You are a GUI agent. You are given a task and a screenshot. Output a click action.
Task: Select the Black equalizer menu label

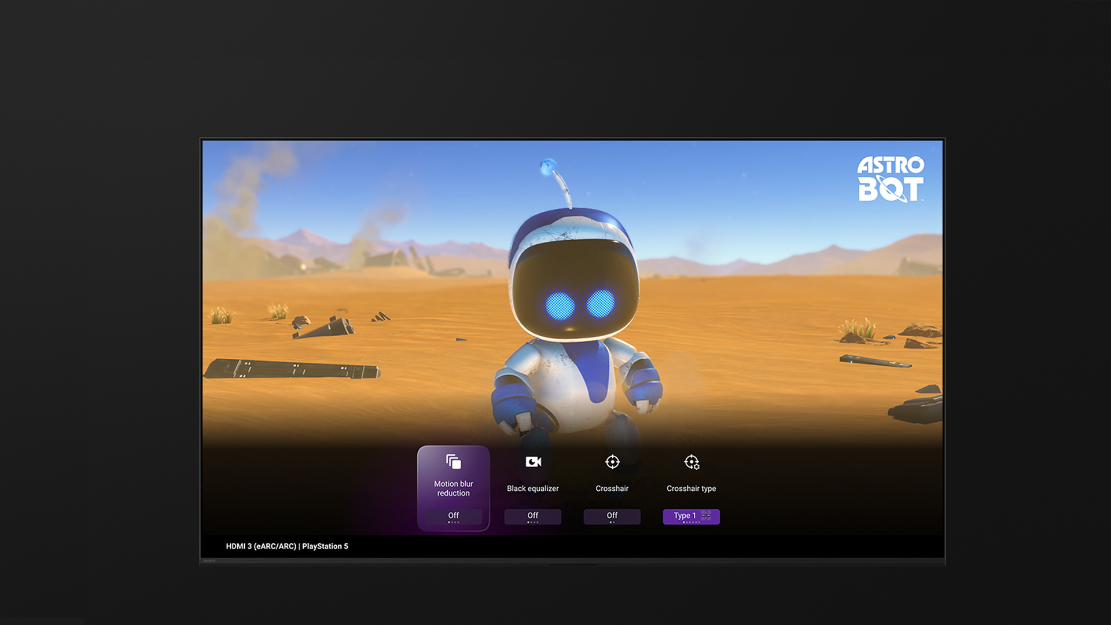pyautogui.click(x=532, y=488)
